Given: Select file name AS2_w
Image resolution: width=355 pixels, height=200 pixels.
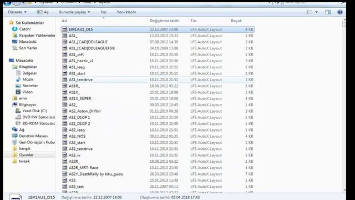Looking at the screenshot, I should pos(74,155).
